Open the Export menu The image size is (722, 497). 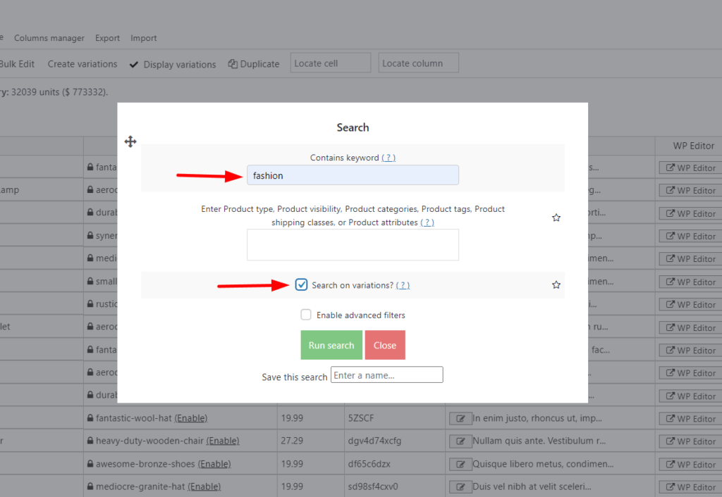[x=107, y=38]
